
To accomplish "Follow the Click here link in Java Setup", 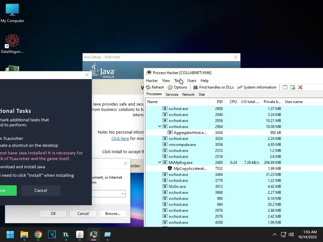I will click(120, 139).
